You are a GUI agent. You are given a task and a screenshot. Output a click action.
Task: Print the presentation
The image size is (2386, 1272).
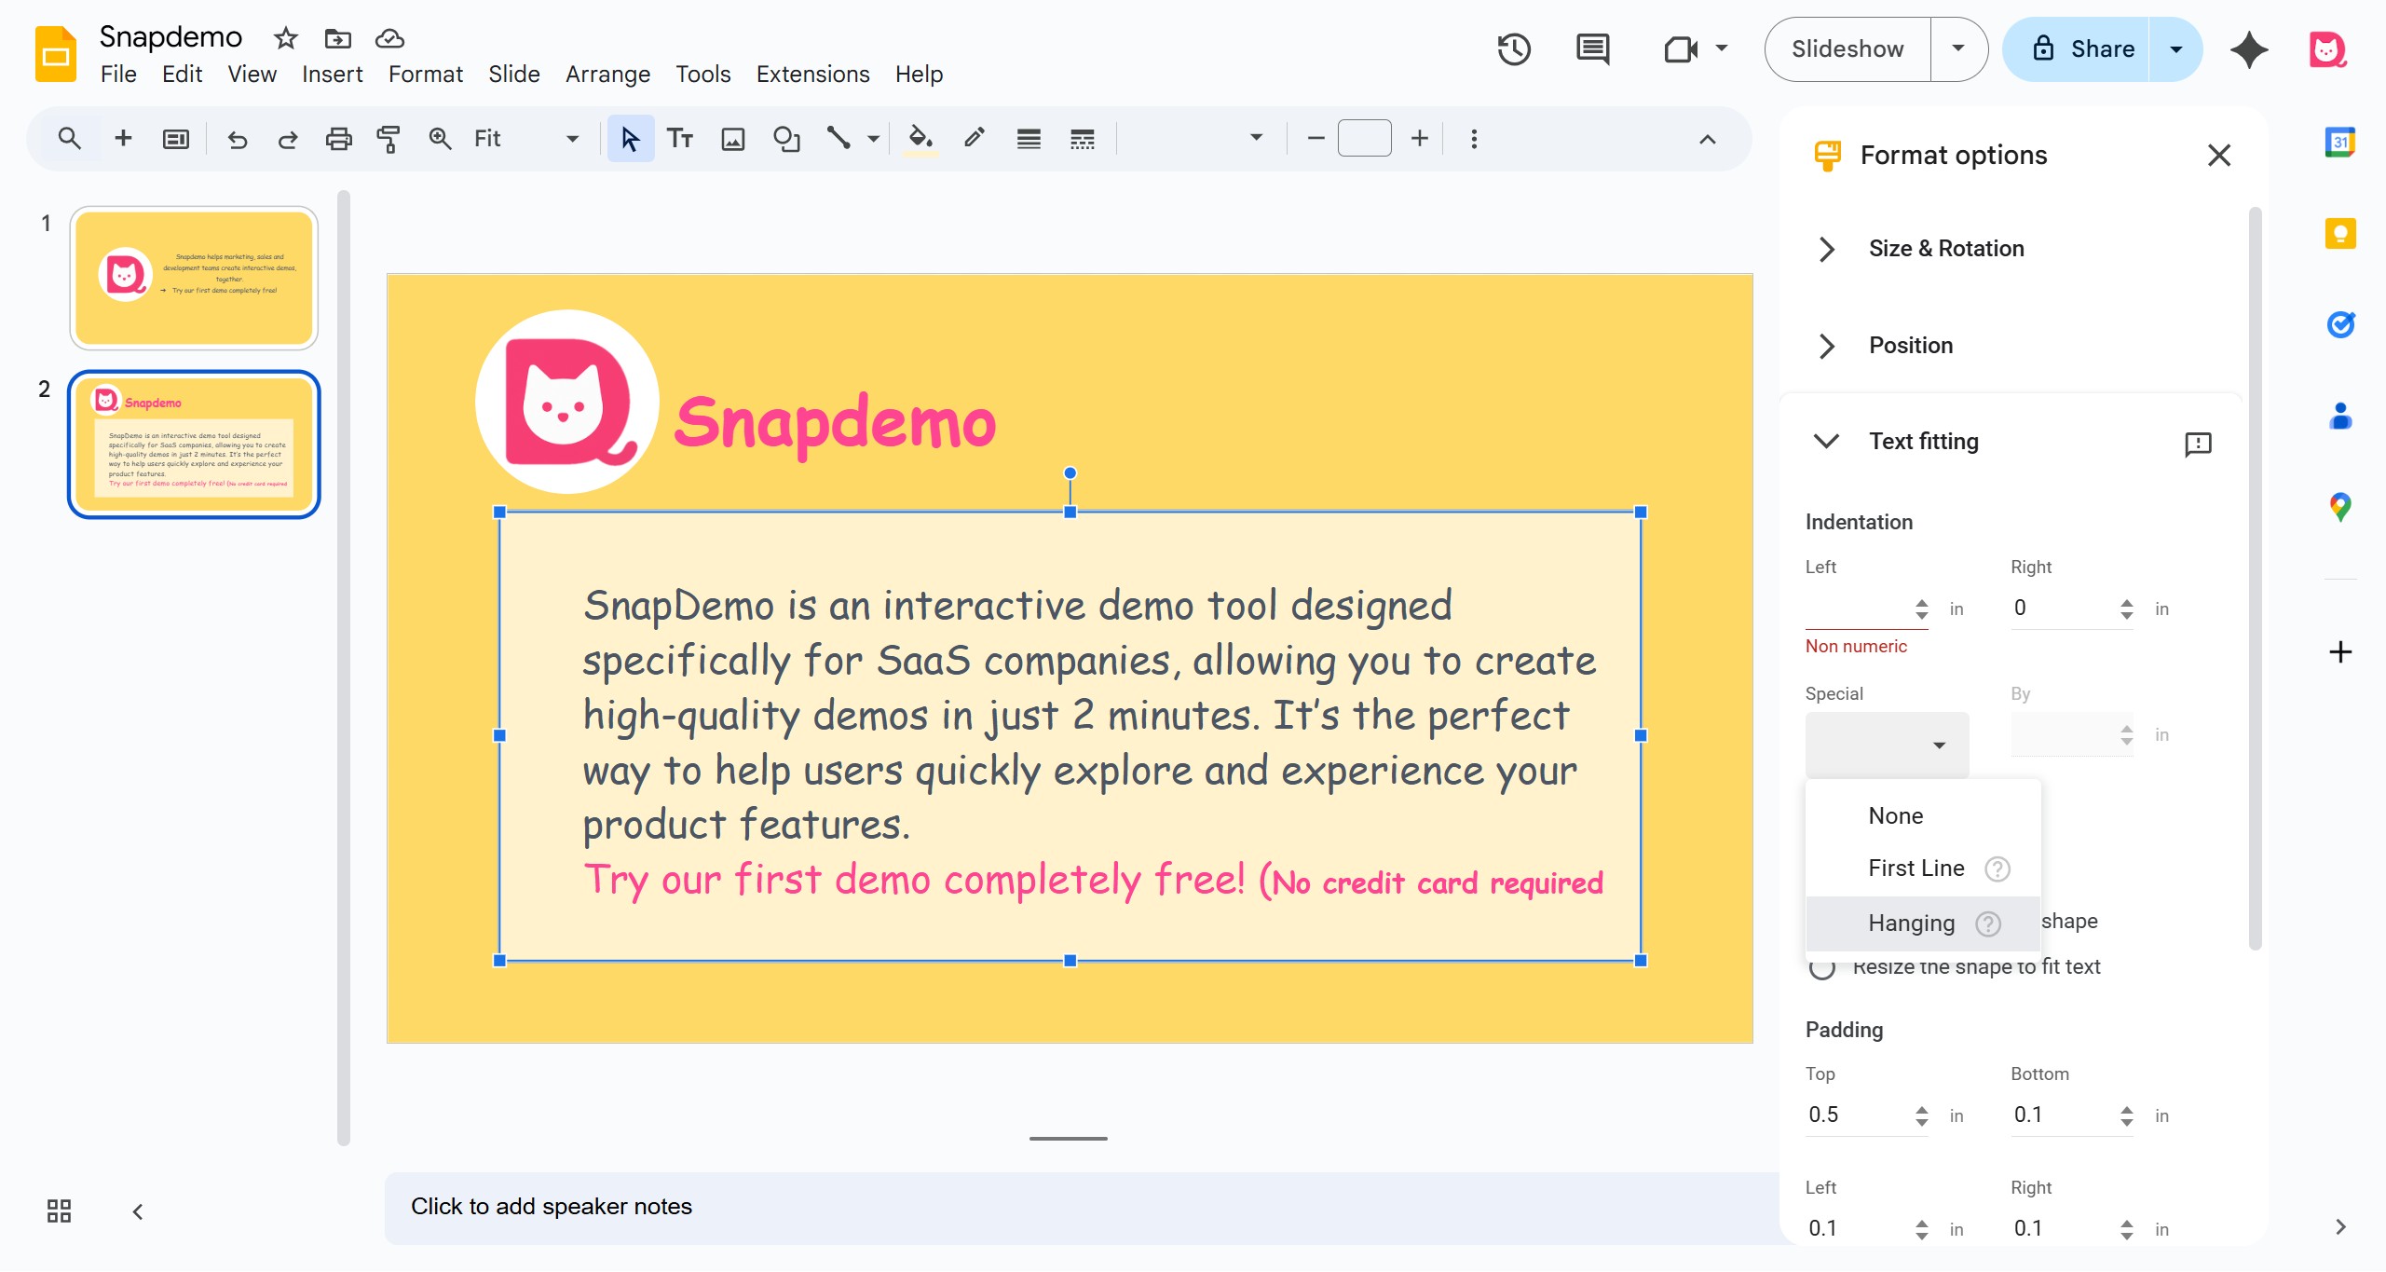point(338,139)
